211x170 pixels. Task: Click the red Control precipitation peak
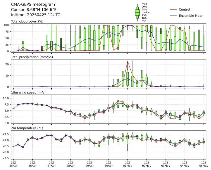(x=128, y=61)
